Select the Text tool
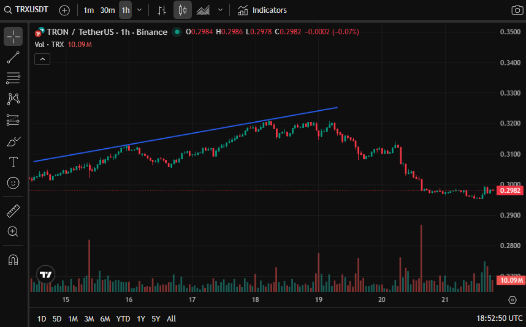The image size is (526, 327). (13, 162)
